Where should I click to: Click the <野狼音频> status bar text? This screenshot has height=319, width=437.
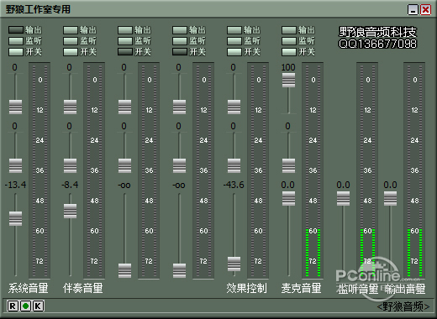pyautogui.click(x=403, y=306)
